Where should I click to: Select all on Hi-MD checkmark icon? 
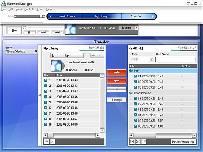(x=132, y=142)
